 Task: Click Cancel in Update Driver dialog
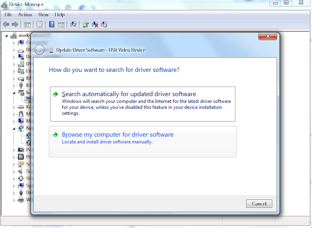pyautogui.click(x=259, y=203)
